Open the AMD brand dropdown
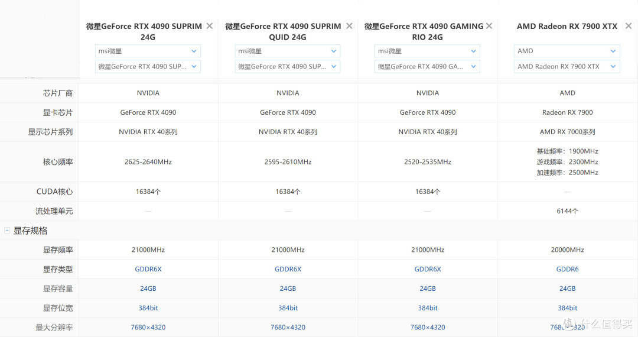 pyautogui.click(x=567, y=51)
